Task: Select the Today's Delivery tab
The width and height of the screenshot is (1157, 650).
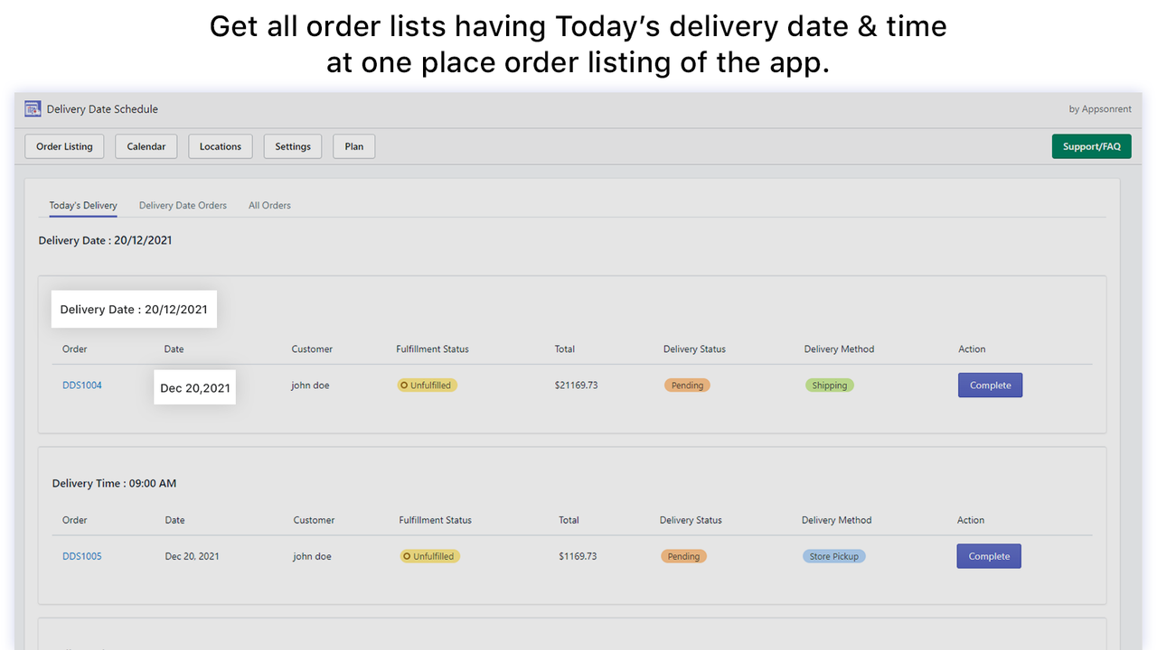Action: [83, 206]
